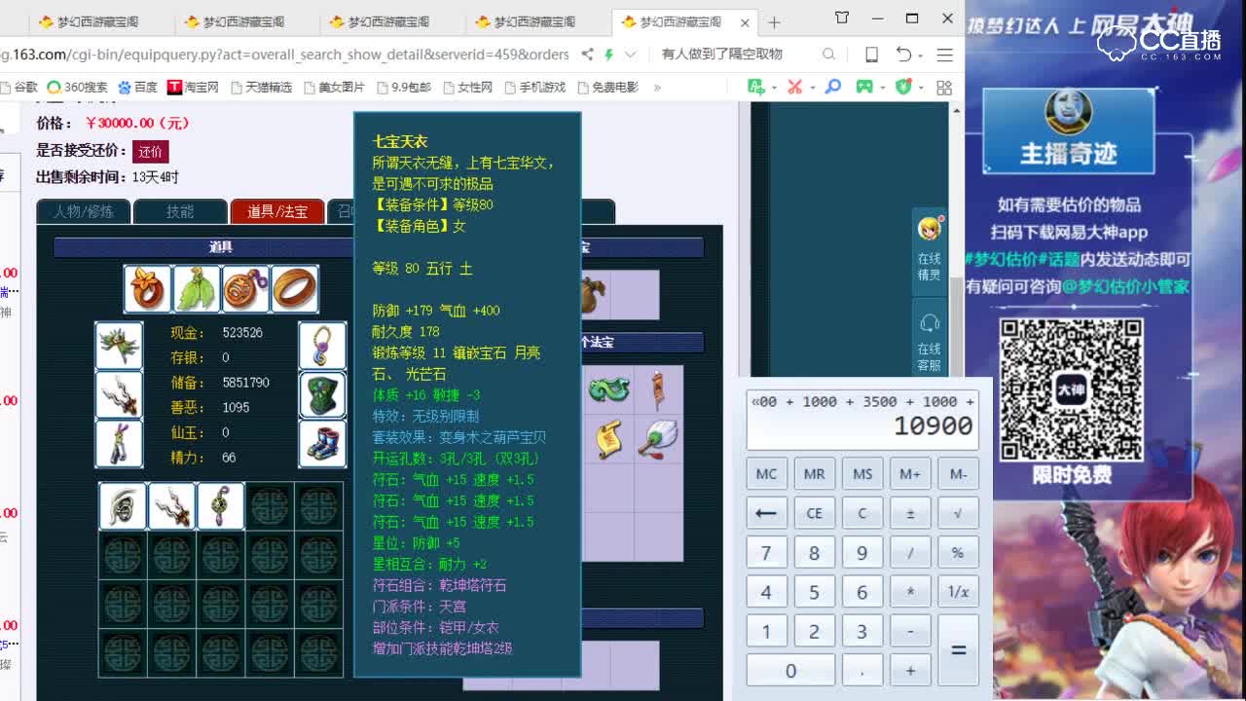Click the plus calculator key
1246x701 pixels.
point(910,670)
